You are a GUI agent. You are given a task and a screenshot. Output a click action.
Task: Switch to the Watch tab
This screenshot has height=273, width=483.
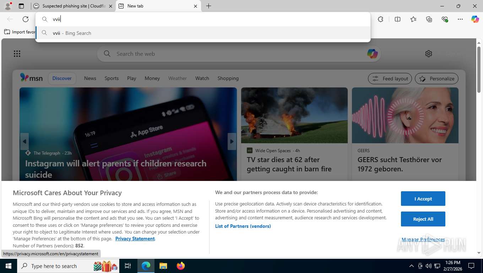click(x=202, y=78)
